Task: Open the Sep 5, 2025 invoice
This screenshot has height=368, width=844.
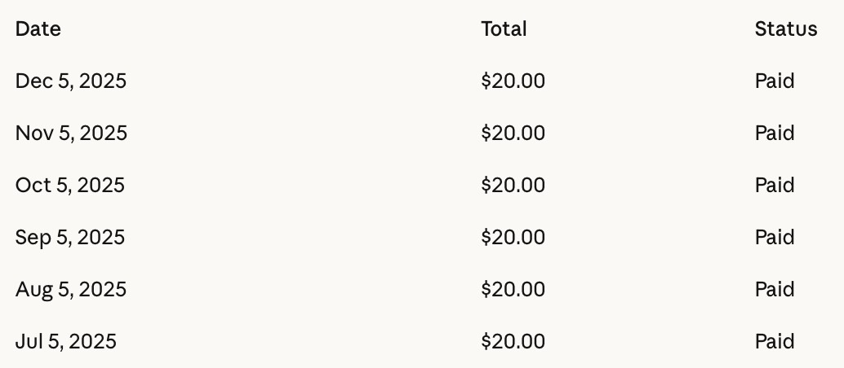Action: coord(70,238)
